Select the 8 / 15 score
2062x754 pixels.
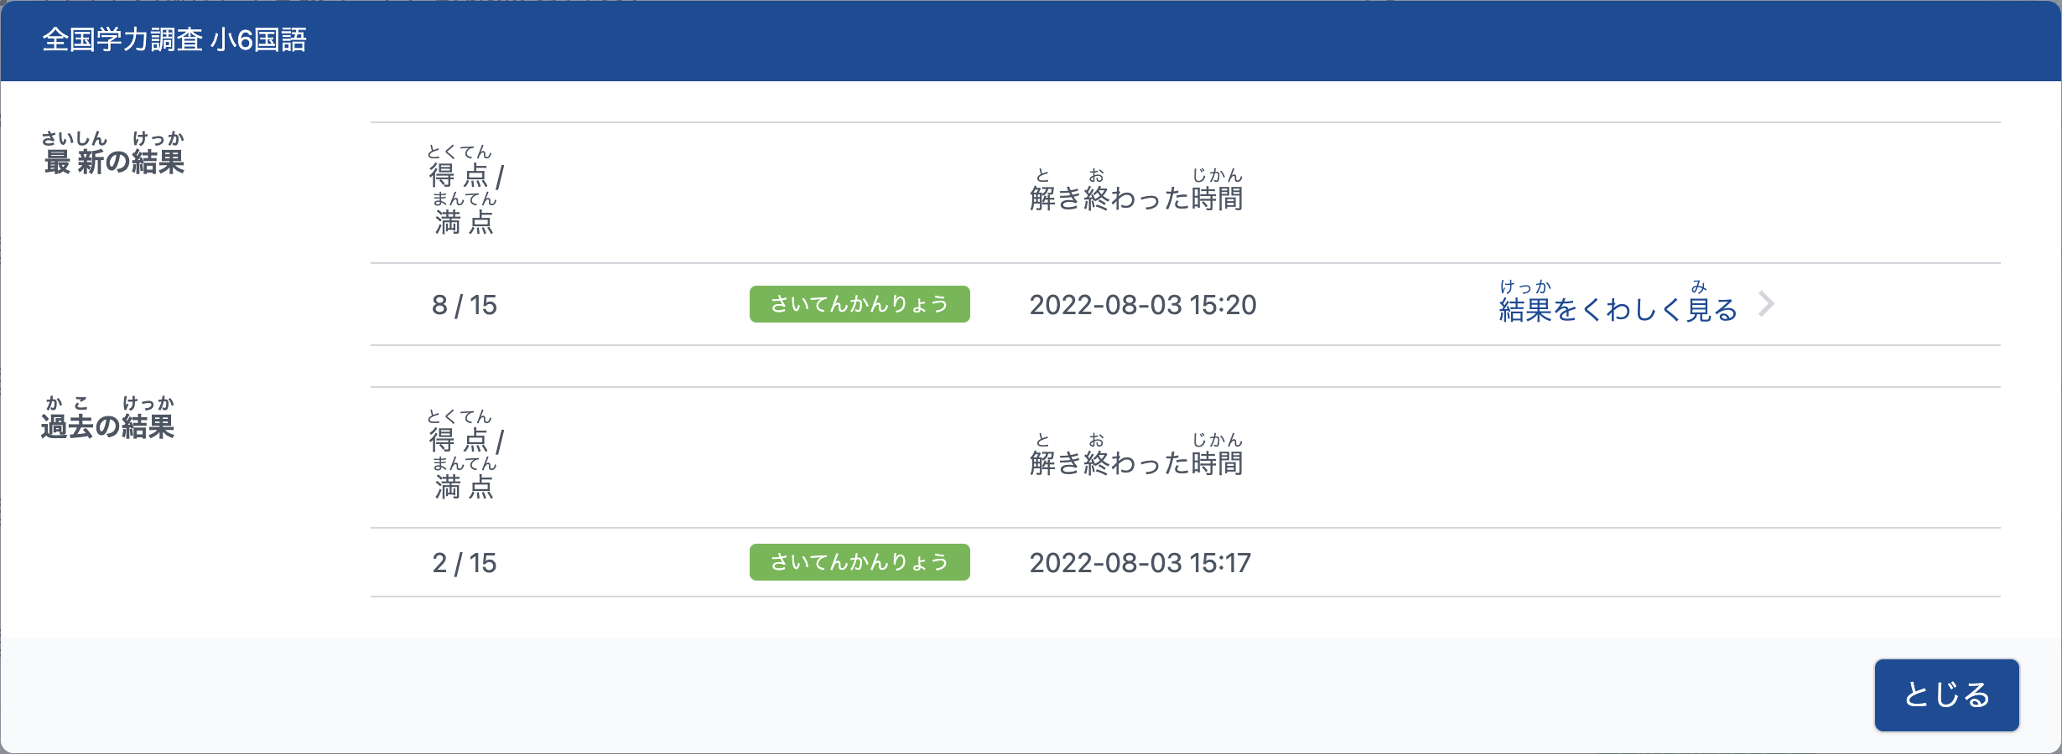(x=465, y=305)
